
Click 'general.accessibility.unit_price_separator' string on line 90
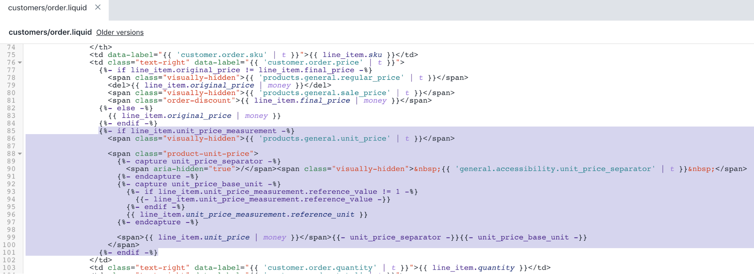[555, 169]
